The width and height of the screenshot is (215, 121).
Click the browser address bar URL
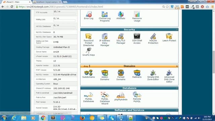(x=61, y=7)
